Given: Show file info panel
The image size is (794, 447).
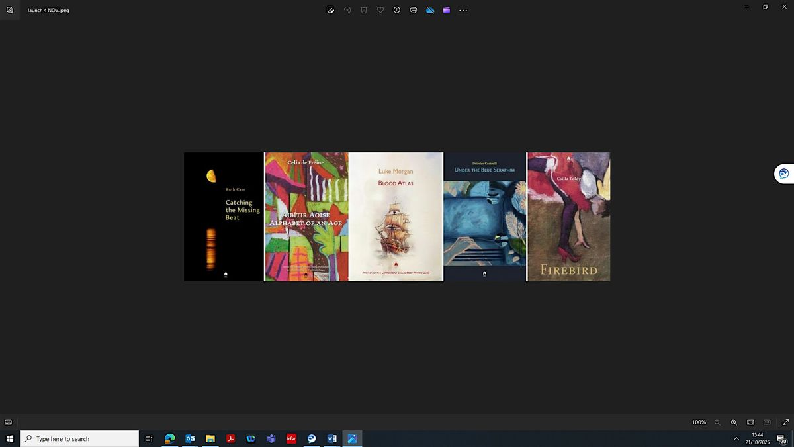Looking at the screenshot, I should pos(397,10).
